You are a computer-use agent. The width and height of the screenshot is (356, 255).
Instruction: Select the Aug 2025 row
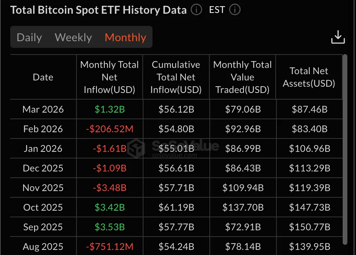43,246
